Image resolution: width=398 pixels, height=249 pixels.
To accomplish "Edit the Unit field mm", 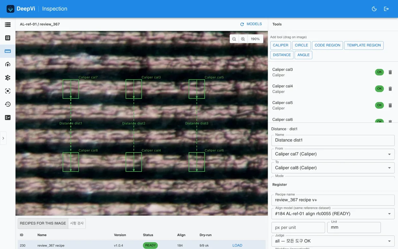I will tap(354, 227).
